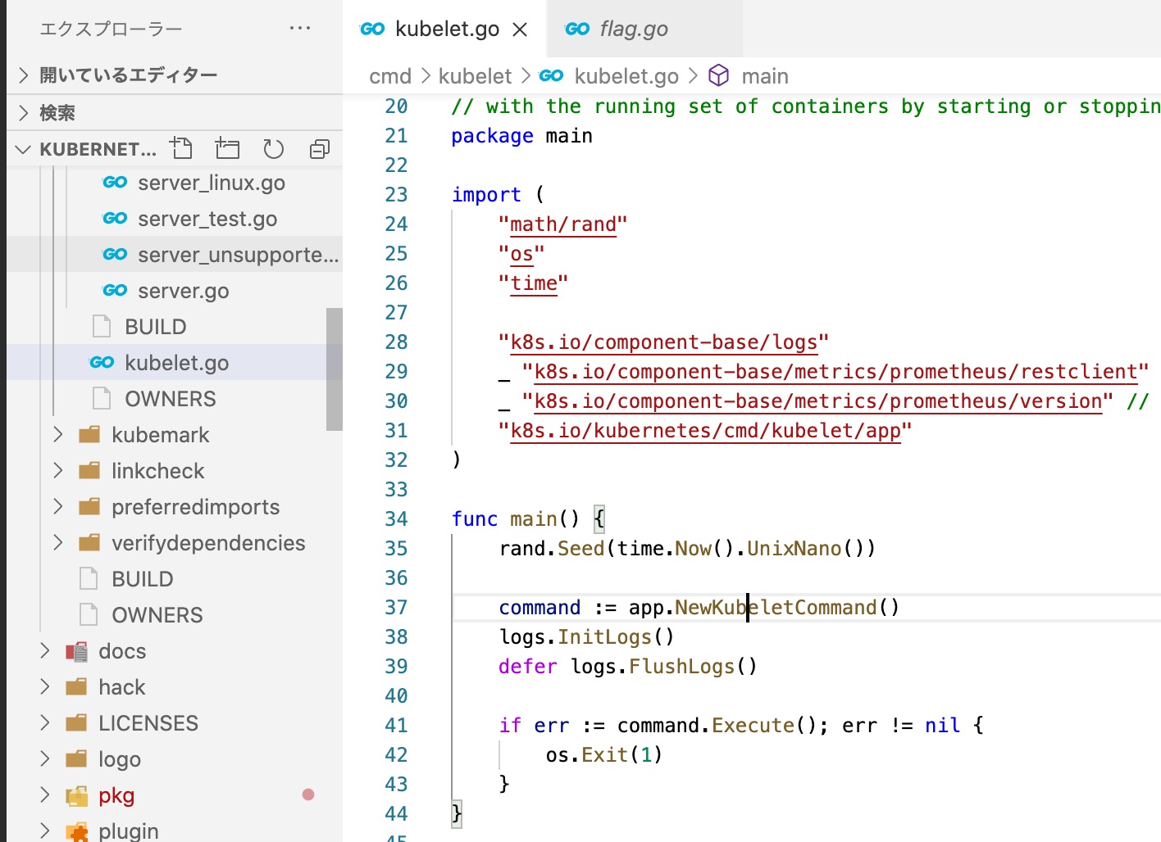Expand the kubemark folder chevron
Screen dimensions: 1161x842
point(58,434)
